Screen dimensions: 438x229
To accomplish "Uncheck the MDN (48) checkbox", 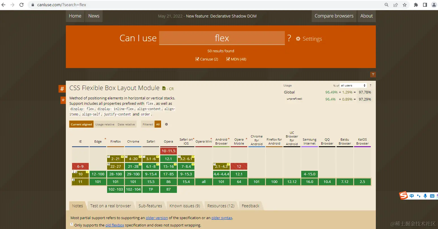I will pyautogui.click(x=228, y=59).
